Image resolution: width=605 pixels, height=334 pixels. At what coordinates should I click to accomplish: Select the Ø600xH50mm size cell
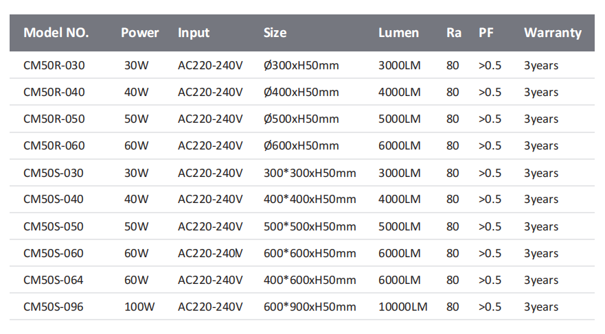tap(301, 146)
